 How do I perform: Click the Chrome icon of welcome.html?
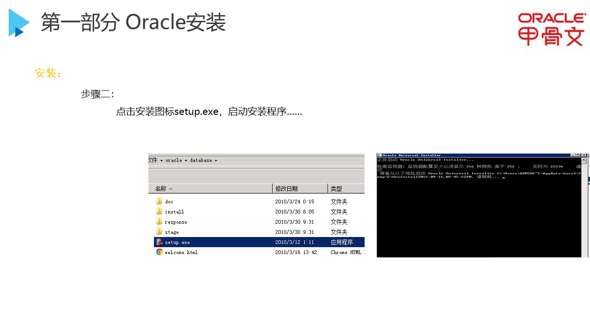159,252
